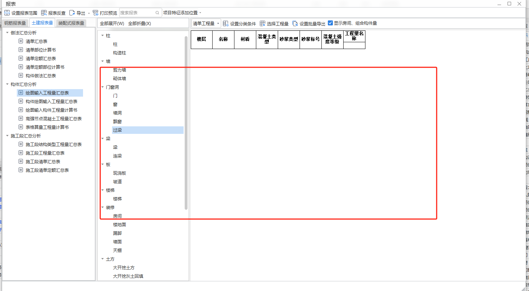529x291 pixels.
Task: Select 楼地面 in the component tree
Action: (120, 224)
